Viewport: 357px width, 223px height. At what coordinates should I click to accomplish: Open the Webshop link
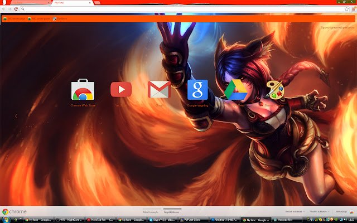point(341,212)
